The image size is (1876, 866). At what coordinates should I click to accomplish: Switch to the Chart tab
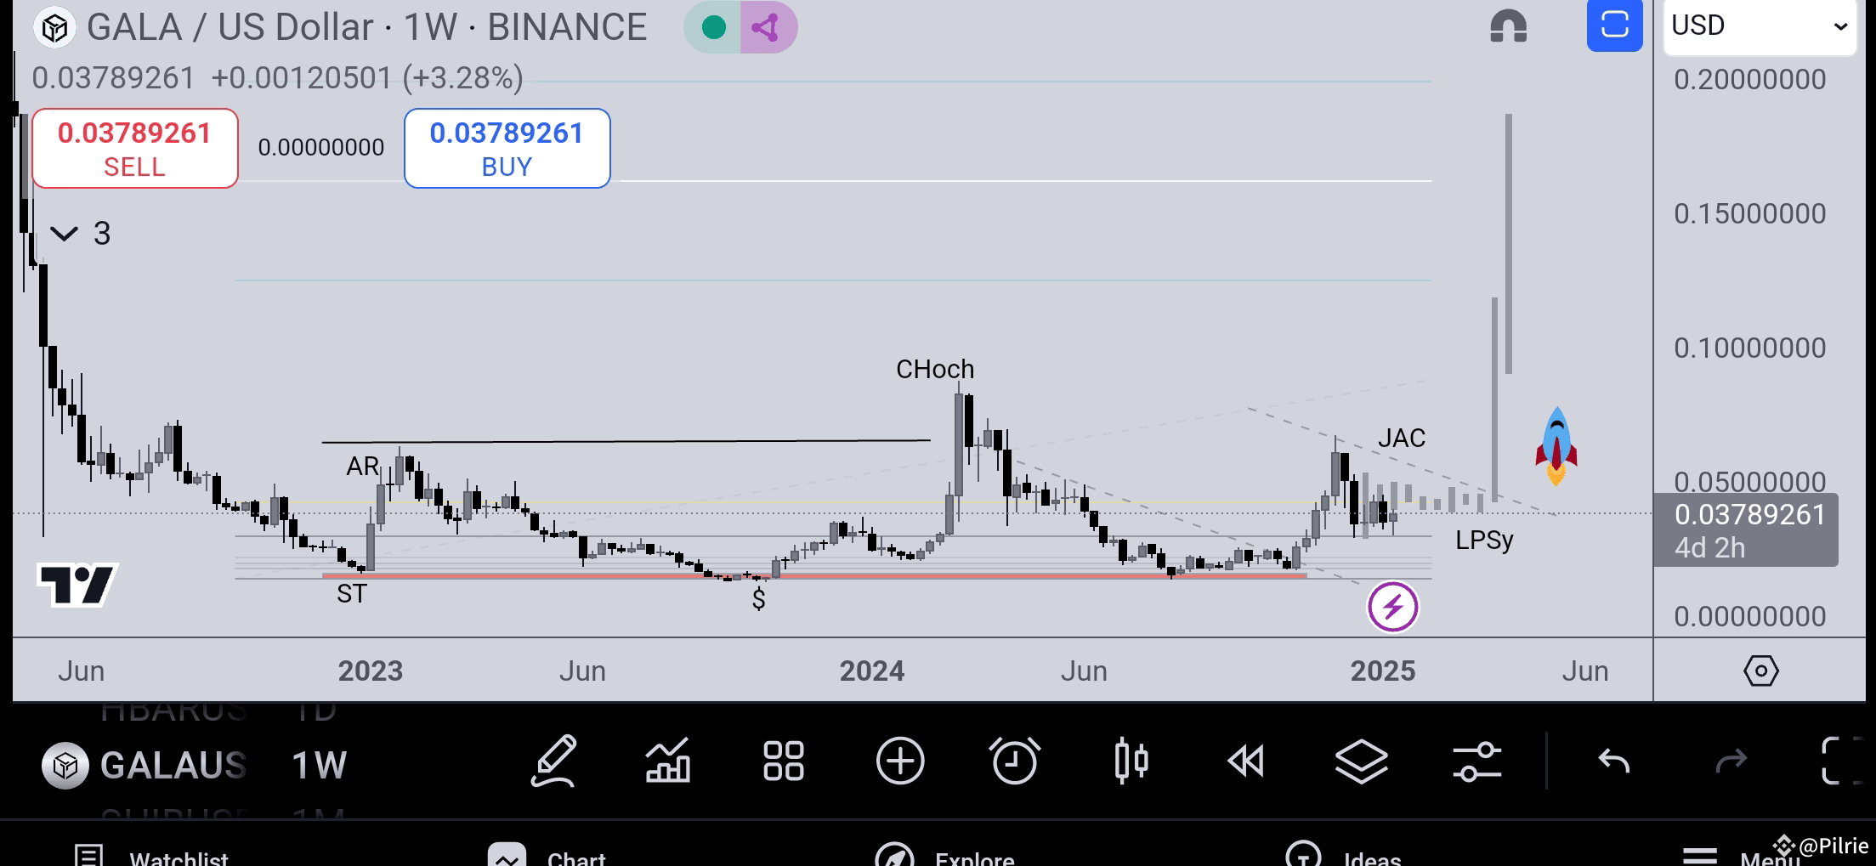tap(547, 854)
